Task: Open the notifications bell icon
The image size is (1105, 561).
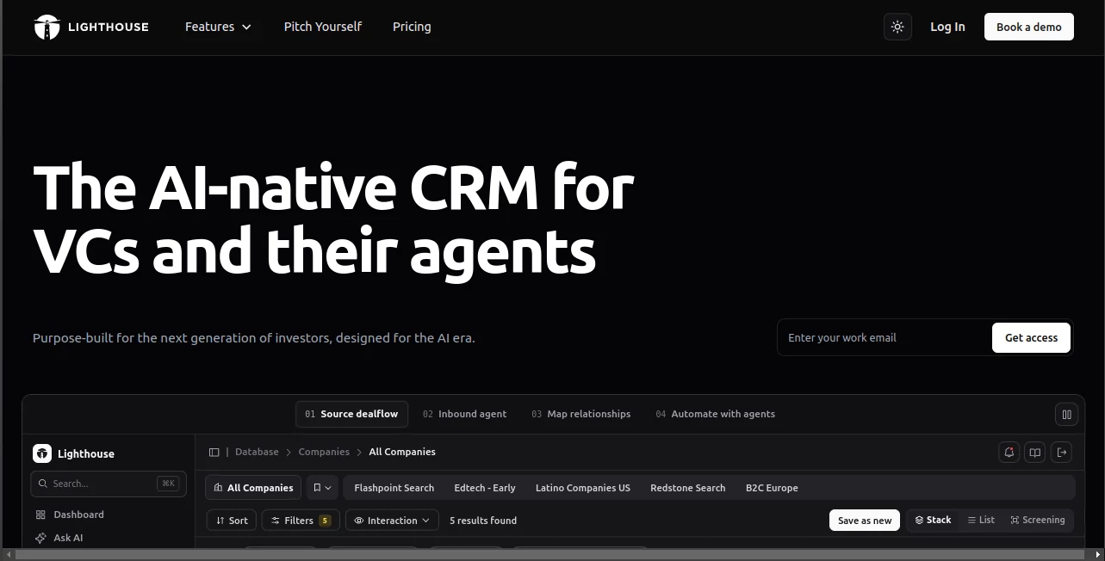Action: 1009,452
